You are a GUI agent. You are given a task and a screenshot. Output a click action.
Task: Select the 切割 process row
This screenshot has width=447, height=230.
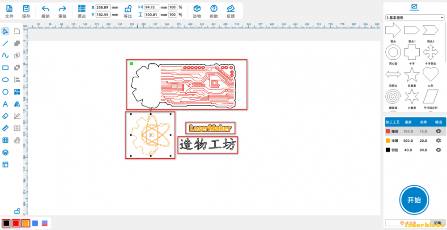(x=415, y=150)
